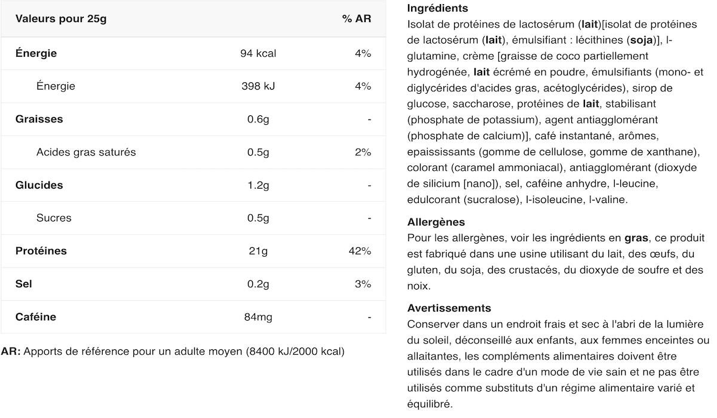
Task: Click the 'Caféine' row label
Action: (x=36, y=317)
